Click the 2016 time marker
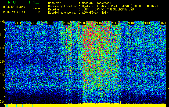This screenshot has height=107, width=169. pyautogui.click(x=99, y=23)
